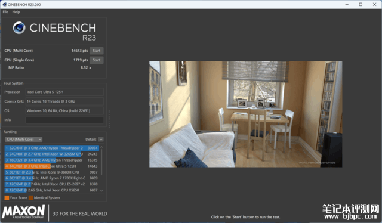This screenshot has width=382, height=223.
Task: Start the CPU Multi Core test
Action: tap(97, 51)
